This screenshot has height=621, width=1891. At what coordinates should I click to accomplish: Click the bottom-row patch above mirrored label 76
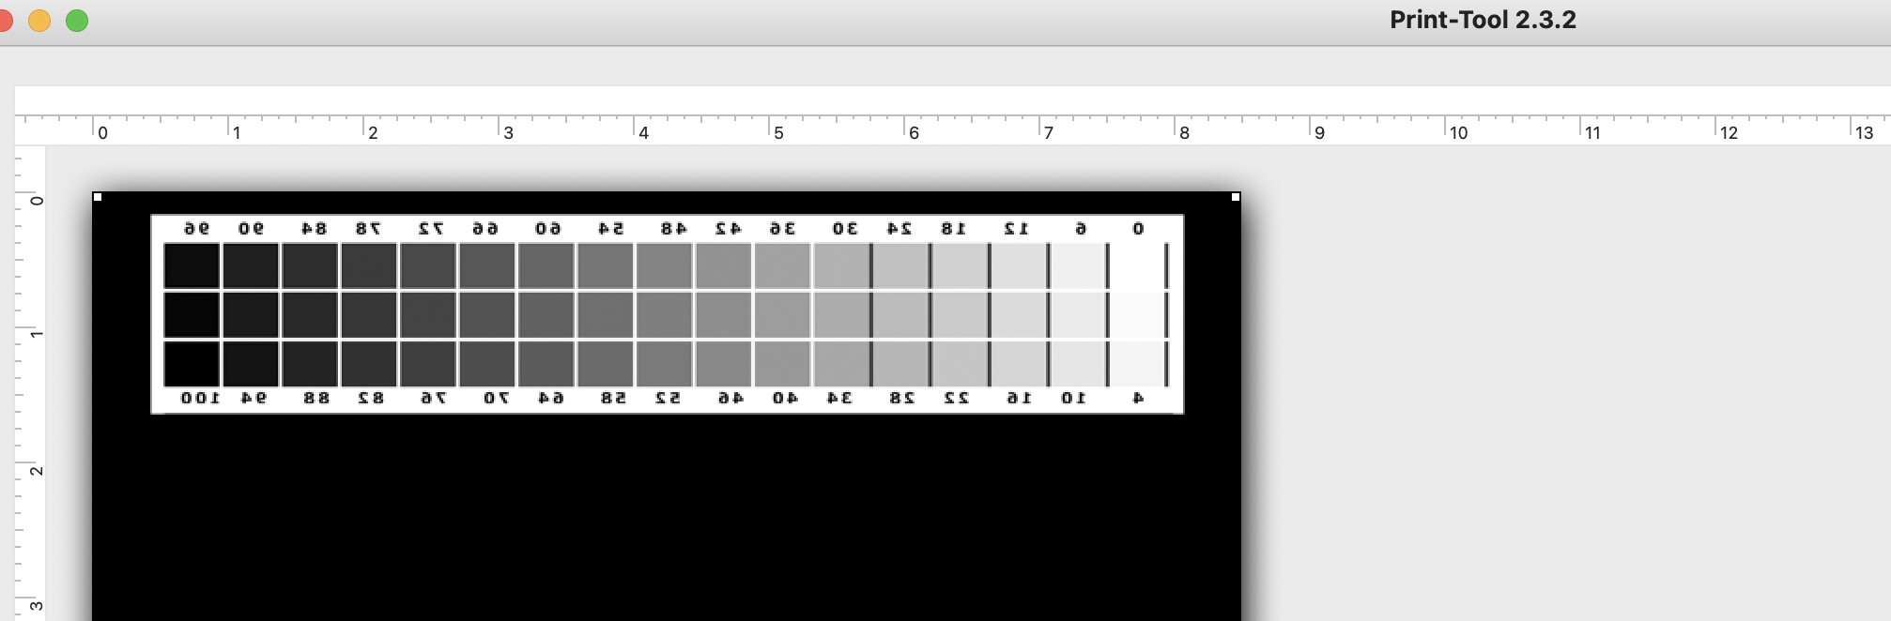pyautogui.click(x=428, y=364)
